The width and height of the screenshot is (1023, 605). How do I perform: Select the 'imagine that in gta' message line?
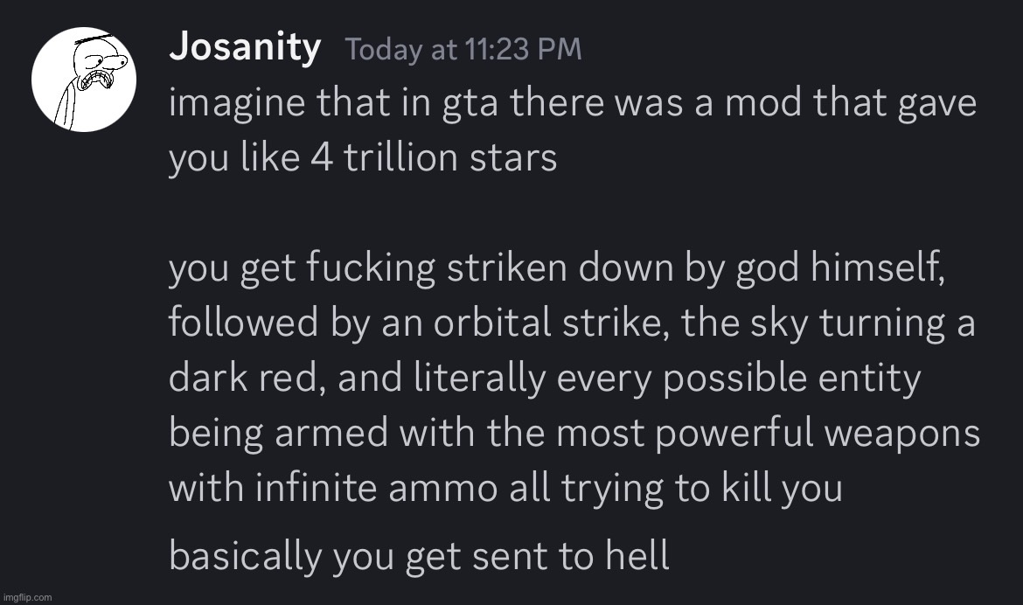click(573, 104)
